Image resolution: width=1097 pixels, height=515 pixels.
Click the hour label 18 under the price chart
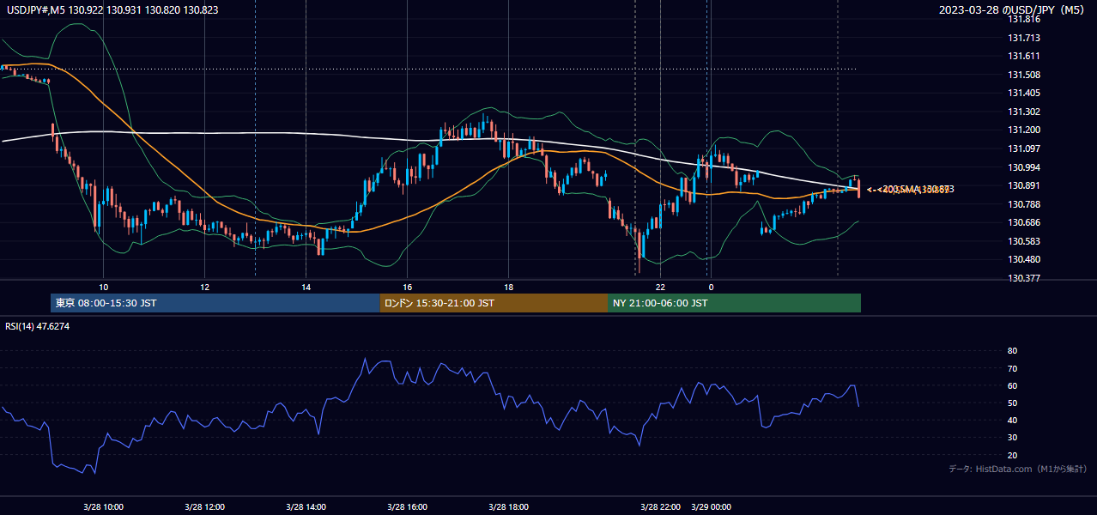point(509,287)
